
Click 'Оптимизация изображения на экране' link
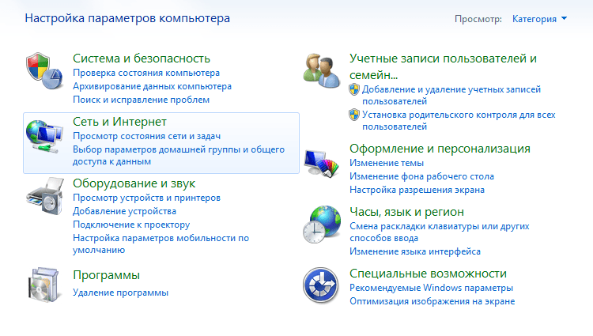[432, 301]
